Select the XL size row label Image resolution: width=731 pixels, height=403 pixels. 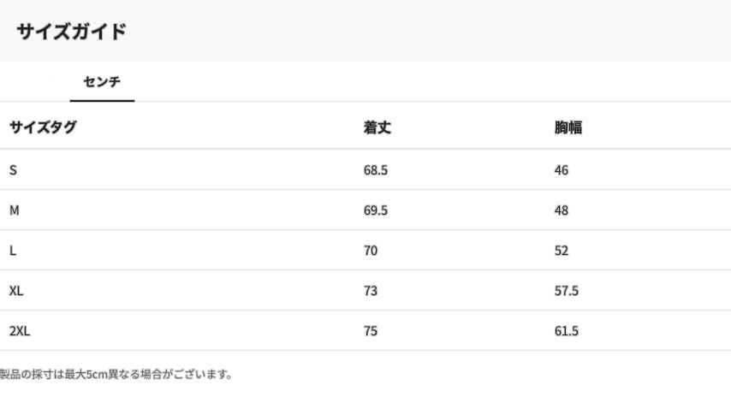point(16,291)
